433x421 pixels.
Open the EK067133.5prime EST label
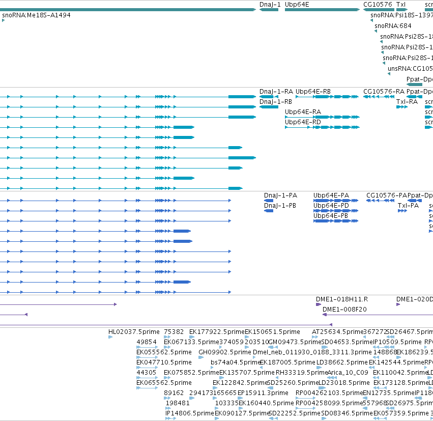point(191,342)
